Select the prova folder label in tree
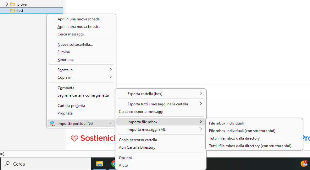Viewport: 310px width, 170px height. [x=22, y=4]
